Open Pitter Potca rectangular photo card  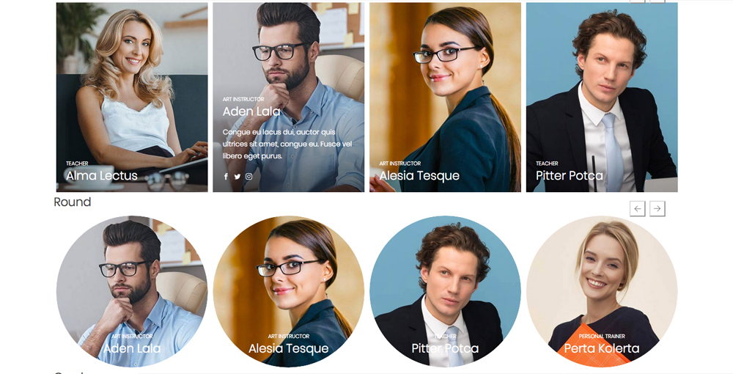602,98
